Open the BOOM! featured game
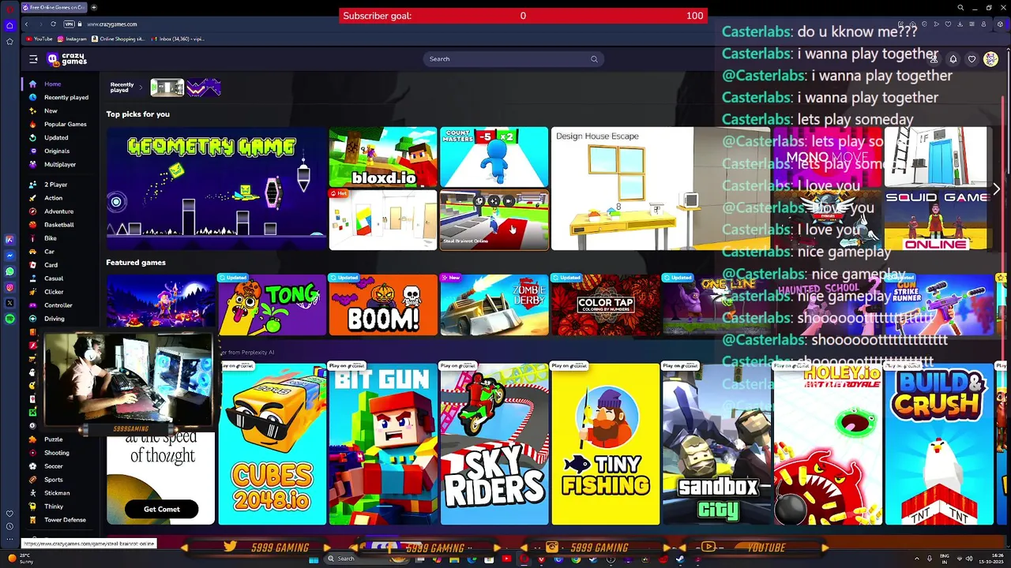The height and width of the screenshot is (568, 1011). (x=383, y=305)
